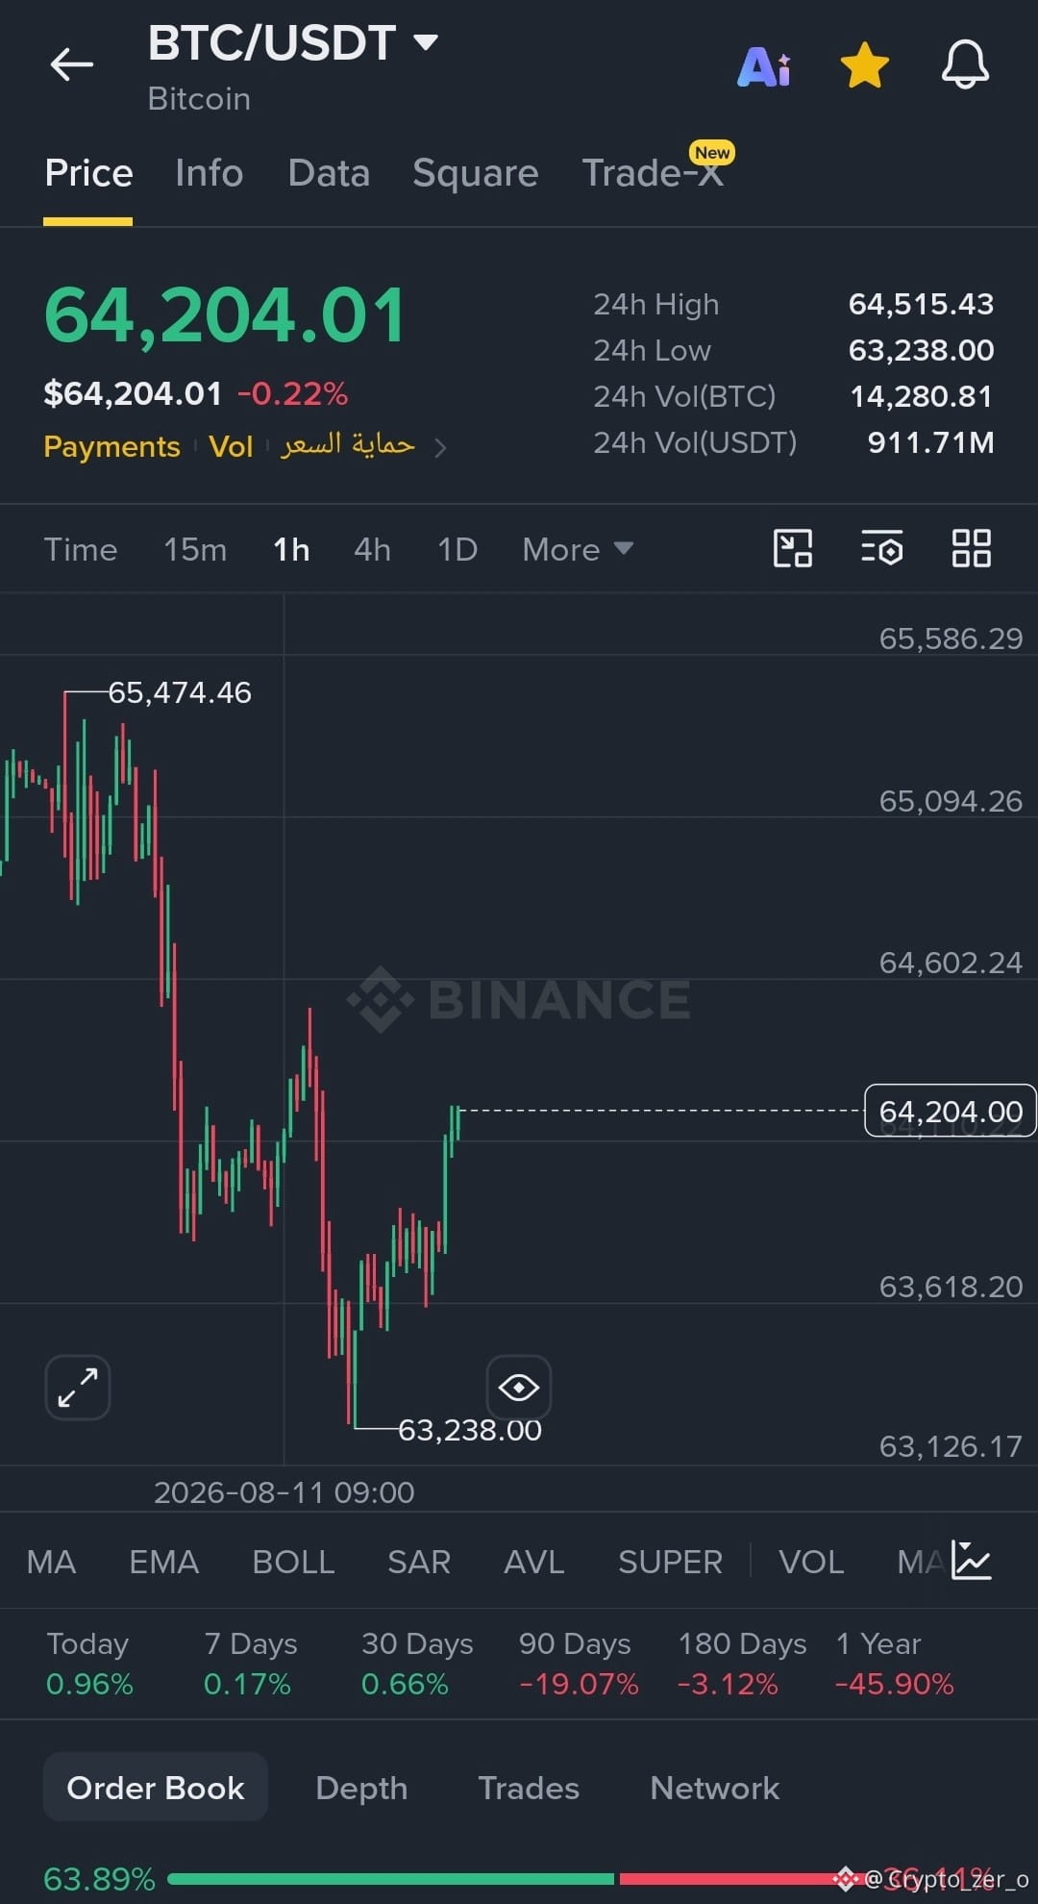
Task: Switch to the Depth tab
Action: (361, 1788)
